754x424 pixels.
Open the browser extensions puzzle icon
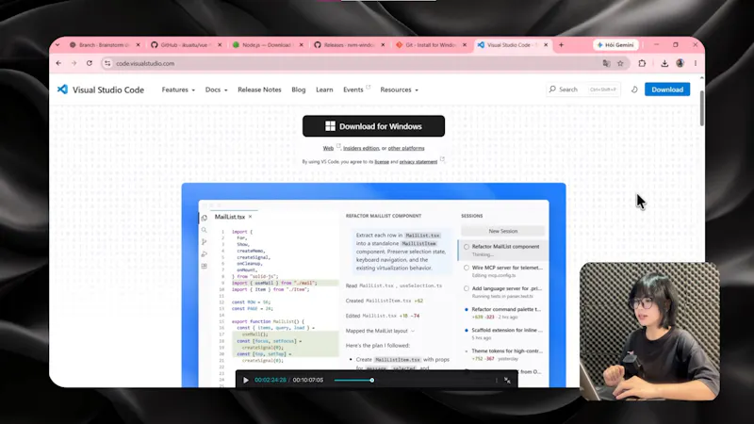[x=642, y=63]
